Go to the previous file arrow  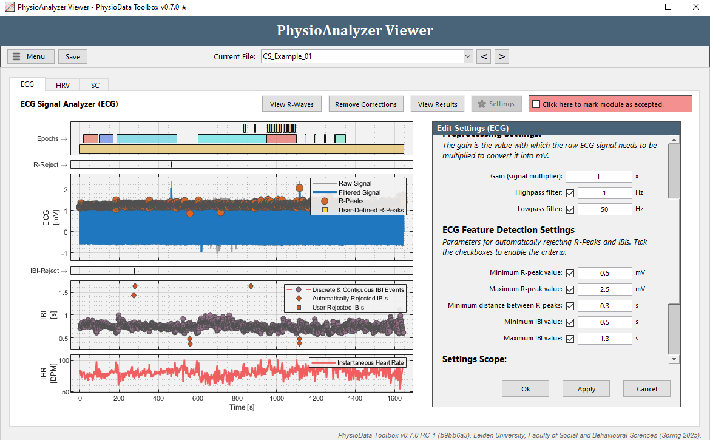click(x=484, y=56)
